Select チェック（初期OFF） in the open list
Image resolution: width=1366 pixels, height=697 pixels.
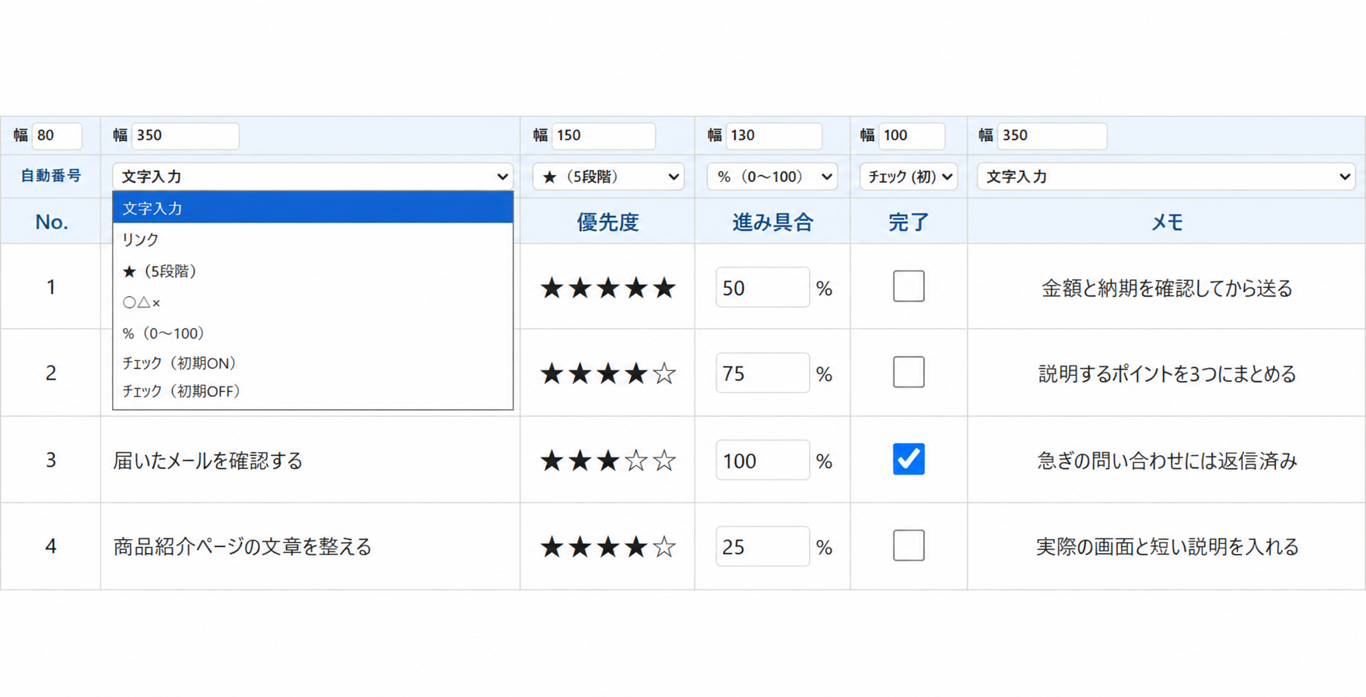click(313, 391)
